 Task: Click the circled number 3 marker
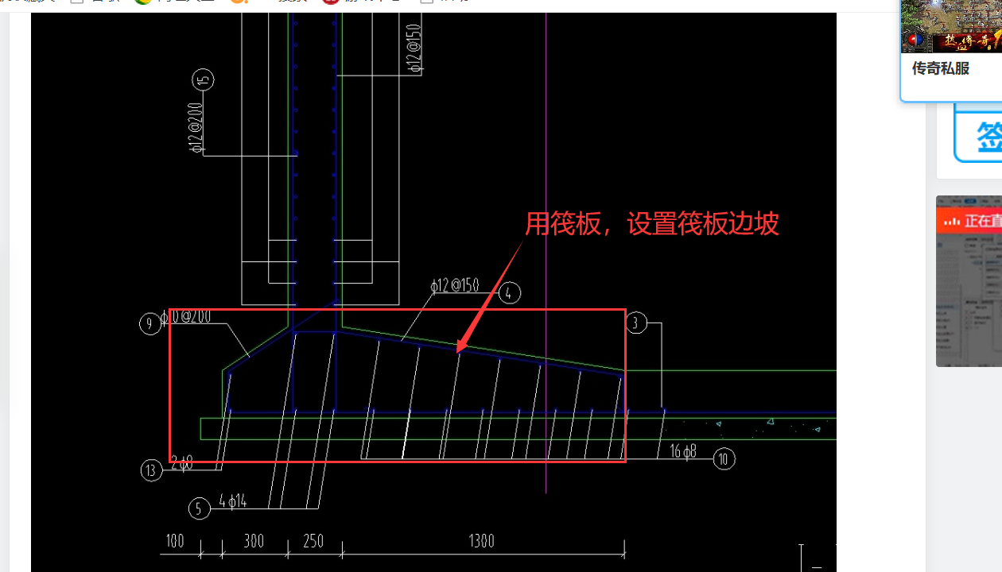tap(636, 323)
